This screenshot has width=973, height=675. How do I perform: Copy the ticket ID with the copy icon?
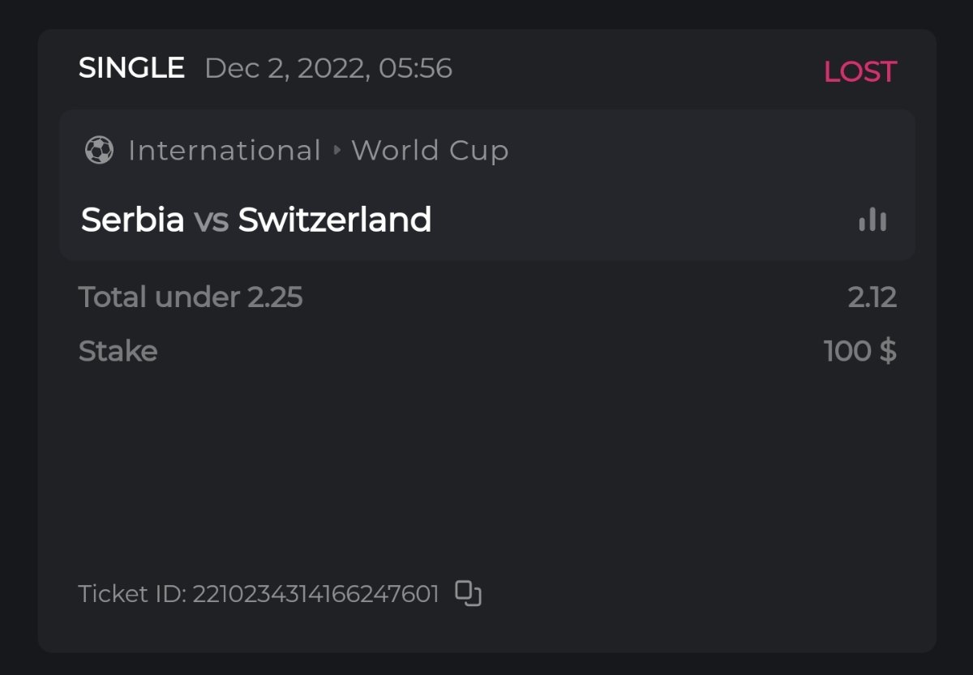468,594
